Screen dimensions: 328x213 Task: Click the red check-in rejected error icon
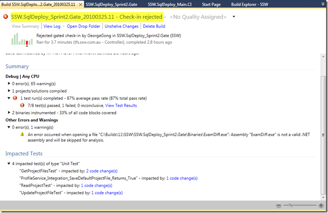coord(6,17)
